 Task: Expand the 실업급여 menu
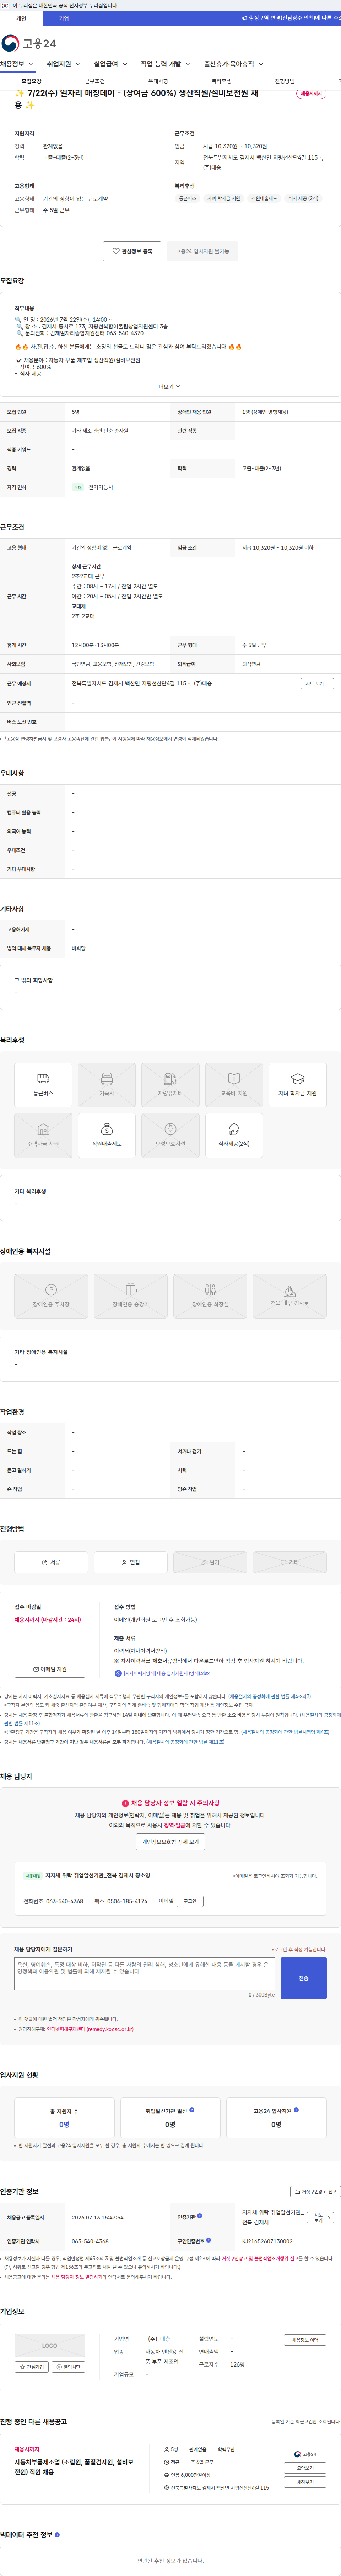point(111,64)
